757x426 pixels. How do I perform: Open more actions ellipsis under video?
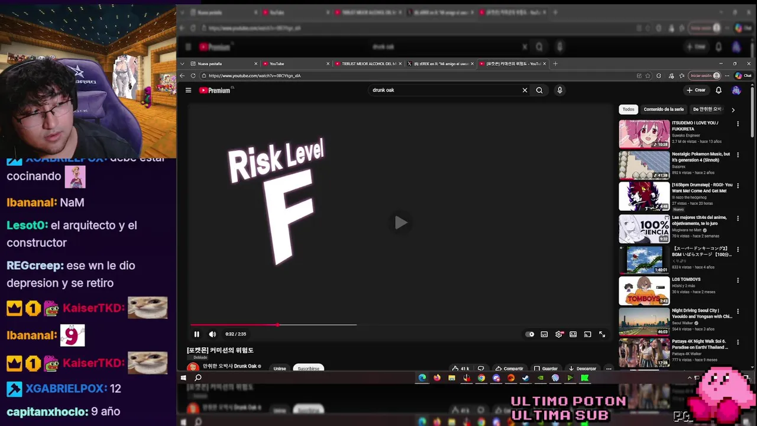609,368
